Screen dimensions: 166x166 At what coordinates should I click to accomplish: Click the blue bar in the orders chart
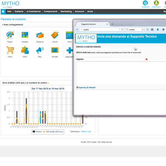pos(41,117)
